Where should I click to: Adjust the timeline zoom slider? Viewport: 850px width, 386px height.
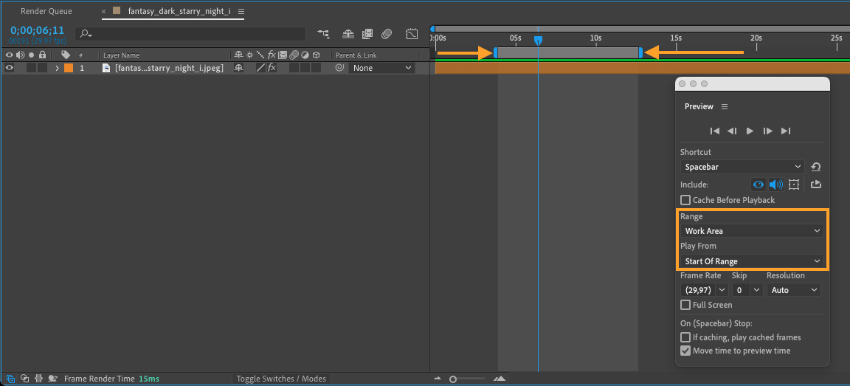[x=453, y=379]
